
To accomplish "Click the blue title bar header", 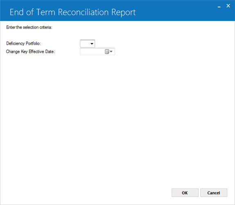I will tap(117, 11).
